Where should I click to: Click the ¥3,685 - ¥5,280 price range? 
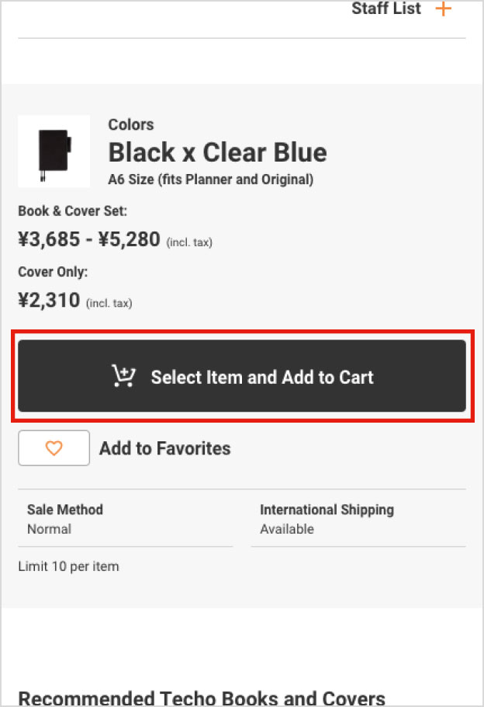89,239
